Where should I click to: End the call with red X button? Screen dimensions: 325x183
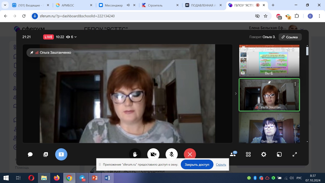click(190, 154)
